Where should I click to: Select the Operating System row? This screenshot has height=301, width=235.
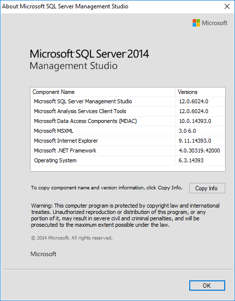(x=127, y=160)
